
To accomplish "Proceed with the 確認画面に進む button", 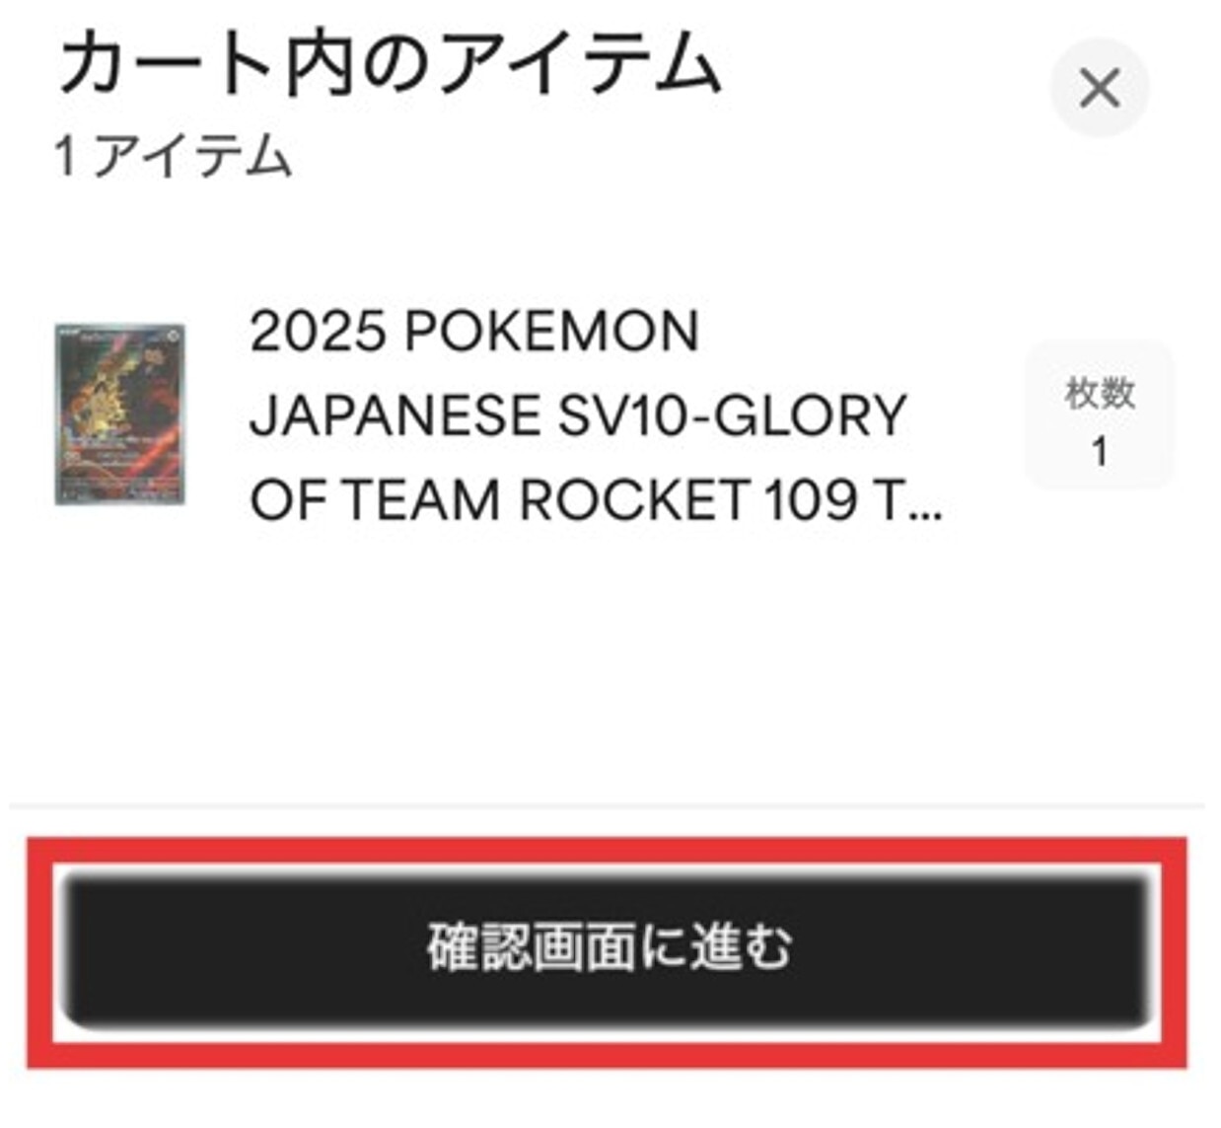I will 608,949.
